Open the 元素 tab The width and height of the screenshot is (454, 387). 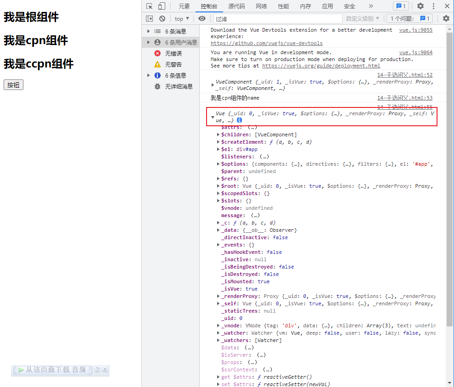[x=184, y=6]
